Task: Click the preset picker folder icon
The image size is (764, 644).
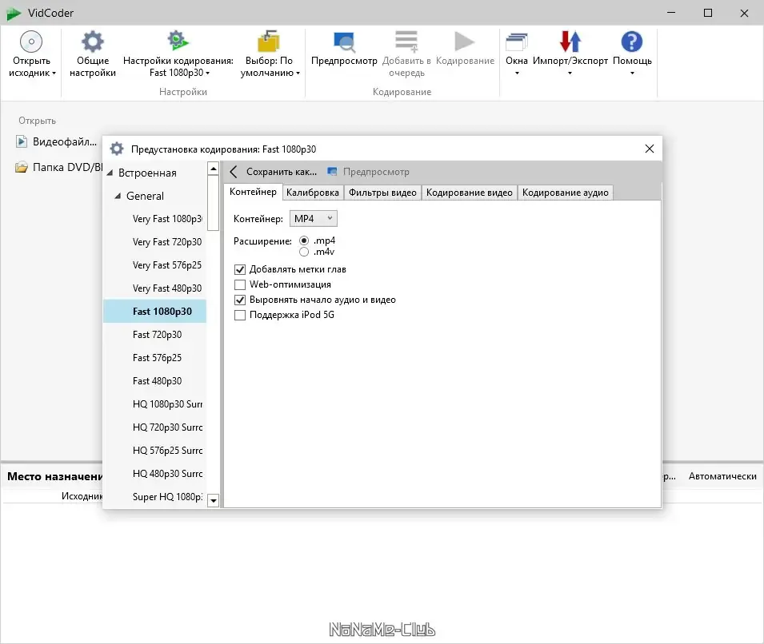Action: pos(269,42)
